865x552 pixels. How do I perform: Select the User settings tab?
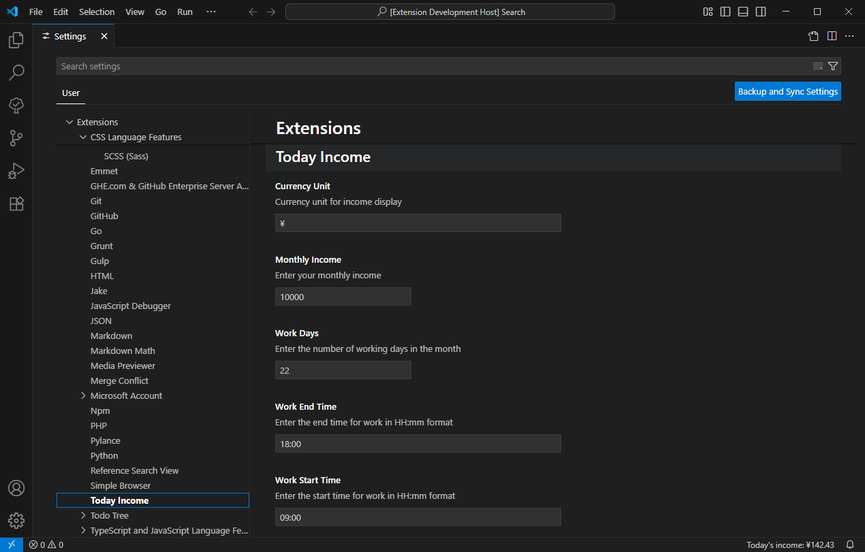[x=71, y=93]
